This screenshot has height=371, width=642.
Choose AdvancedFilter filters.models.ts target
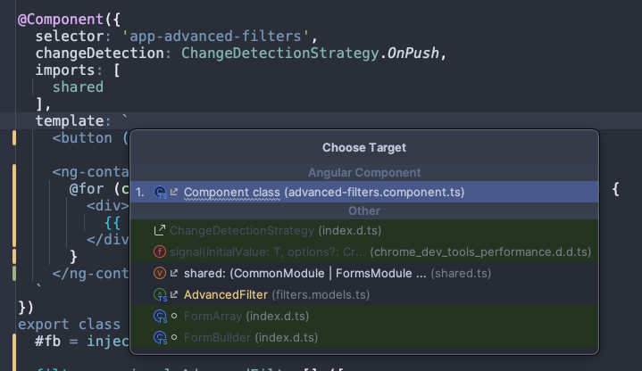[364, 294]
